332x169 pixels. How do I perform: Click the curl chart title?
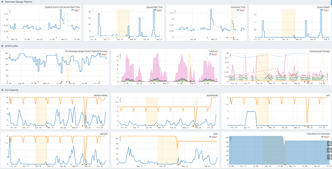(328, 95)
